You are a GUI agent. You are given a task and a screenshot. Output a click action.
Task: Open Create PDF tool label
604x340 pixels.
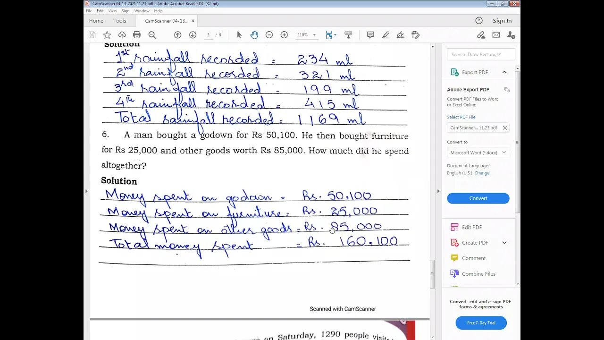click(x=475, y=243)
